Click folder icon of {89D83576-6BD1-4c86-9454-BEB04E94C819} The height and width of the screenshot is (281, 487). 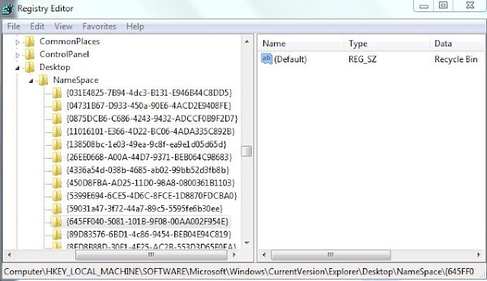[57, 235]
